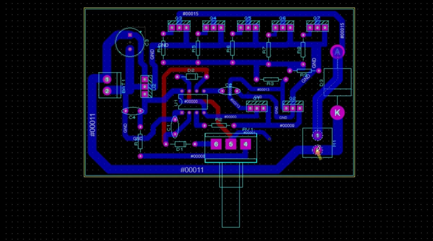This screenshot has width=433, height=241.
Task: Click the C4 capacitor label
Action: click(x=132, y=117)
